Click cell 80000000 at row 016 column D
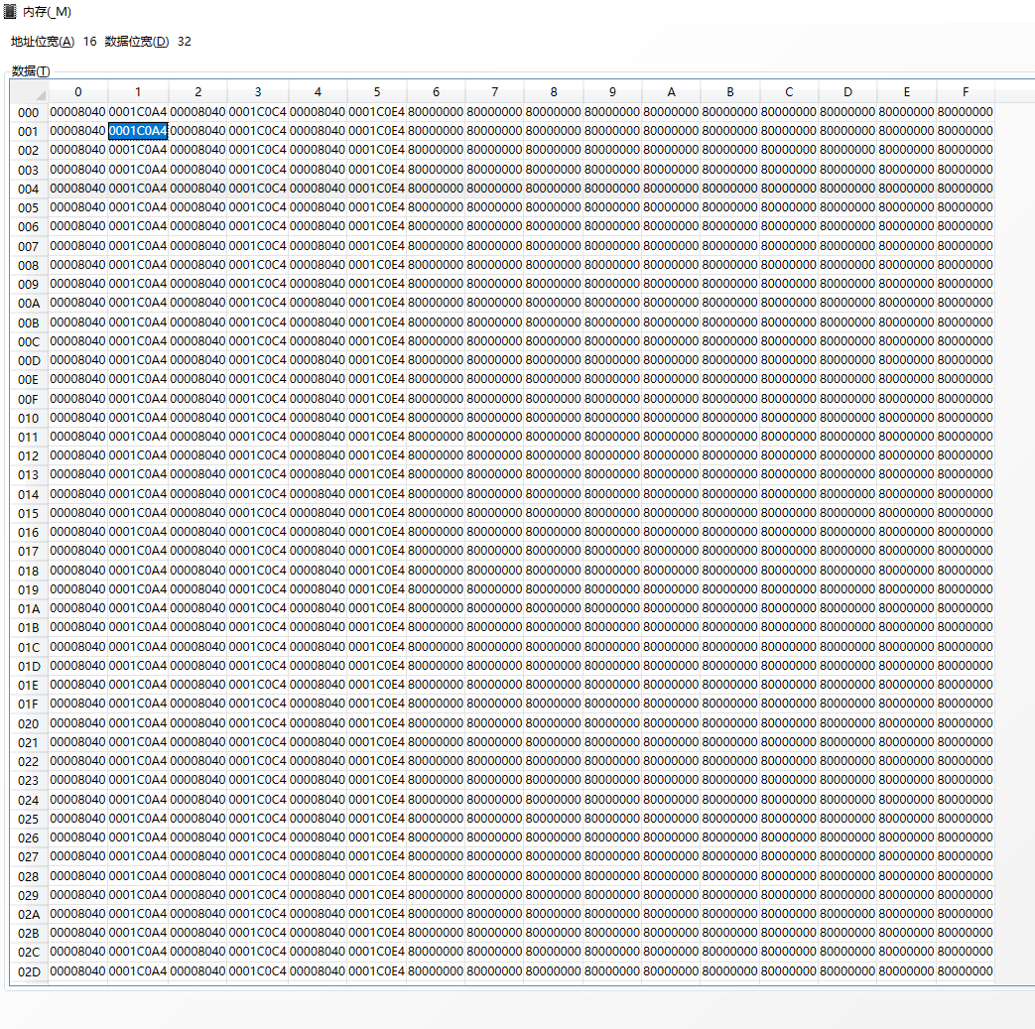The width and height of the screenshot is (1035, 1029). click(x=847, y=532)
